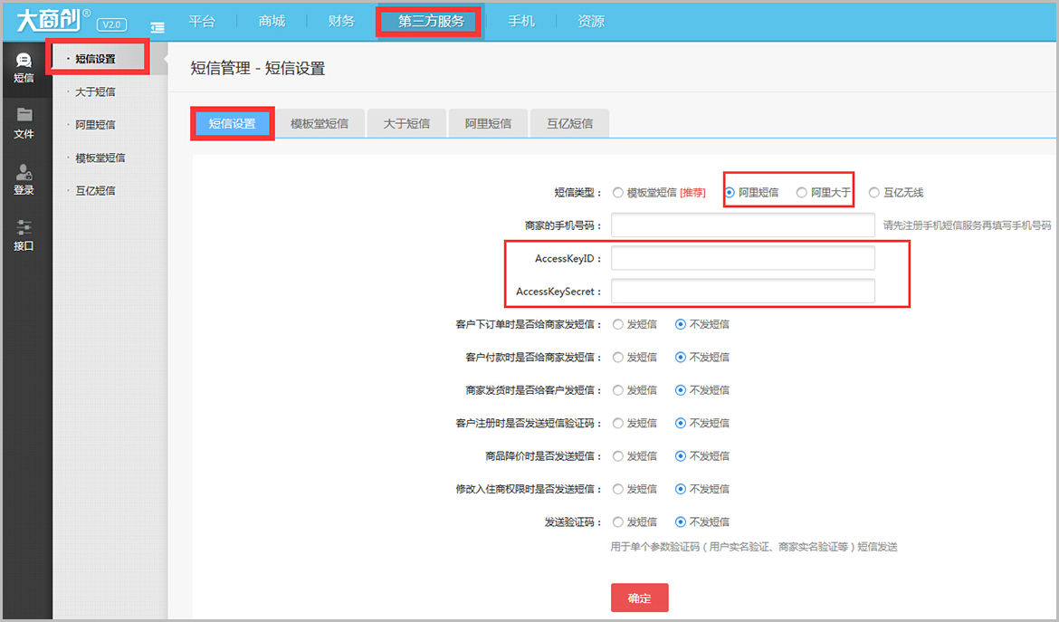Click the 短信 chat bubble sidebar icon

pos(24,61)
